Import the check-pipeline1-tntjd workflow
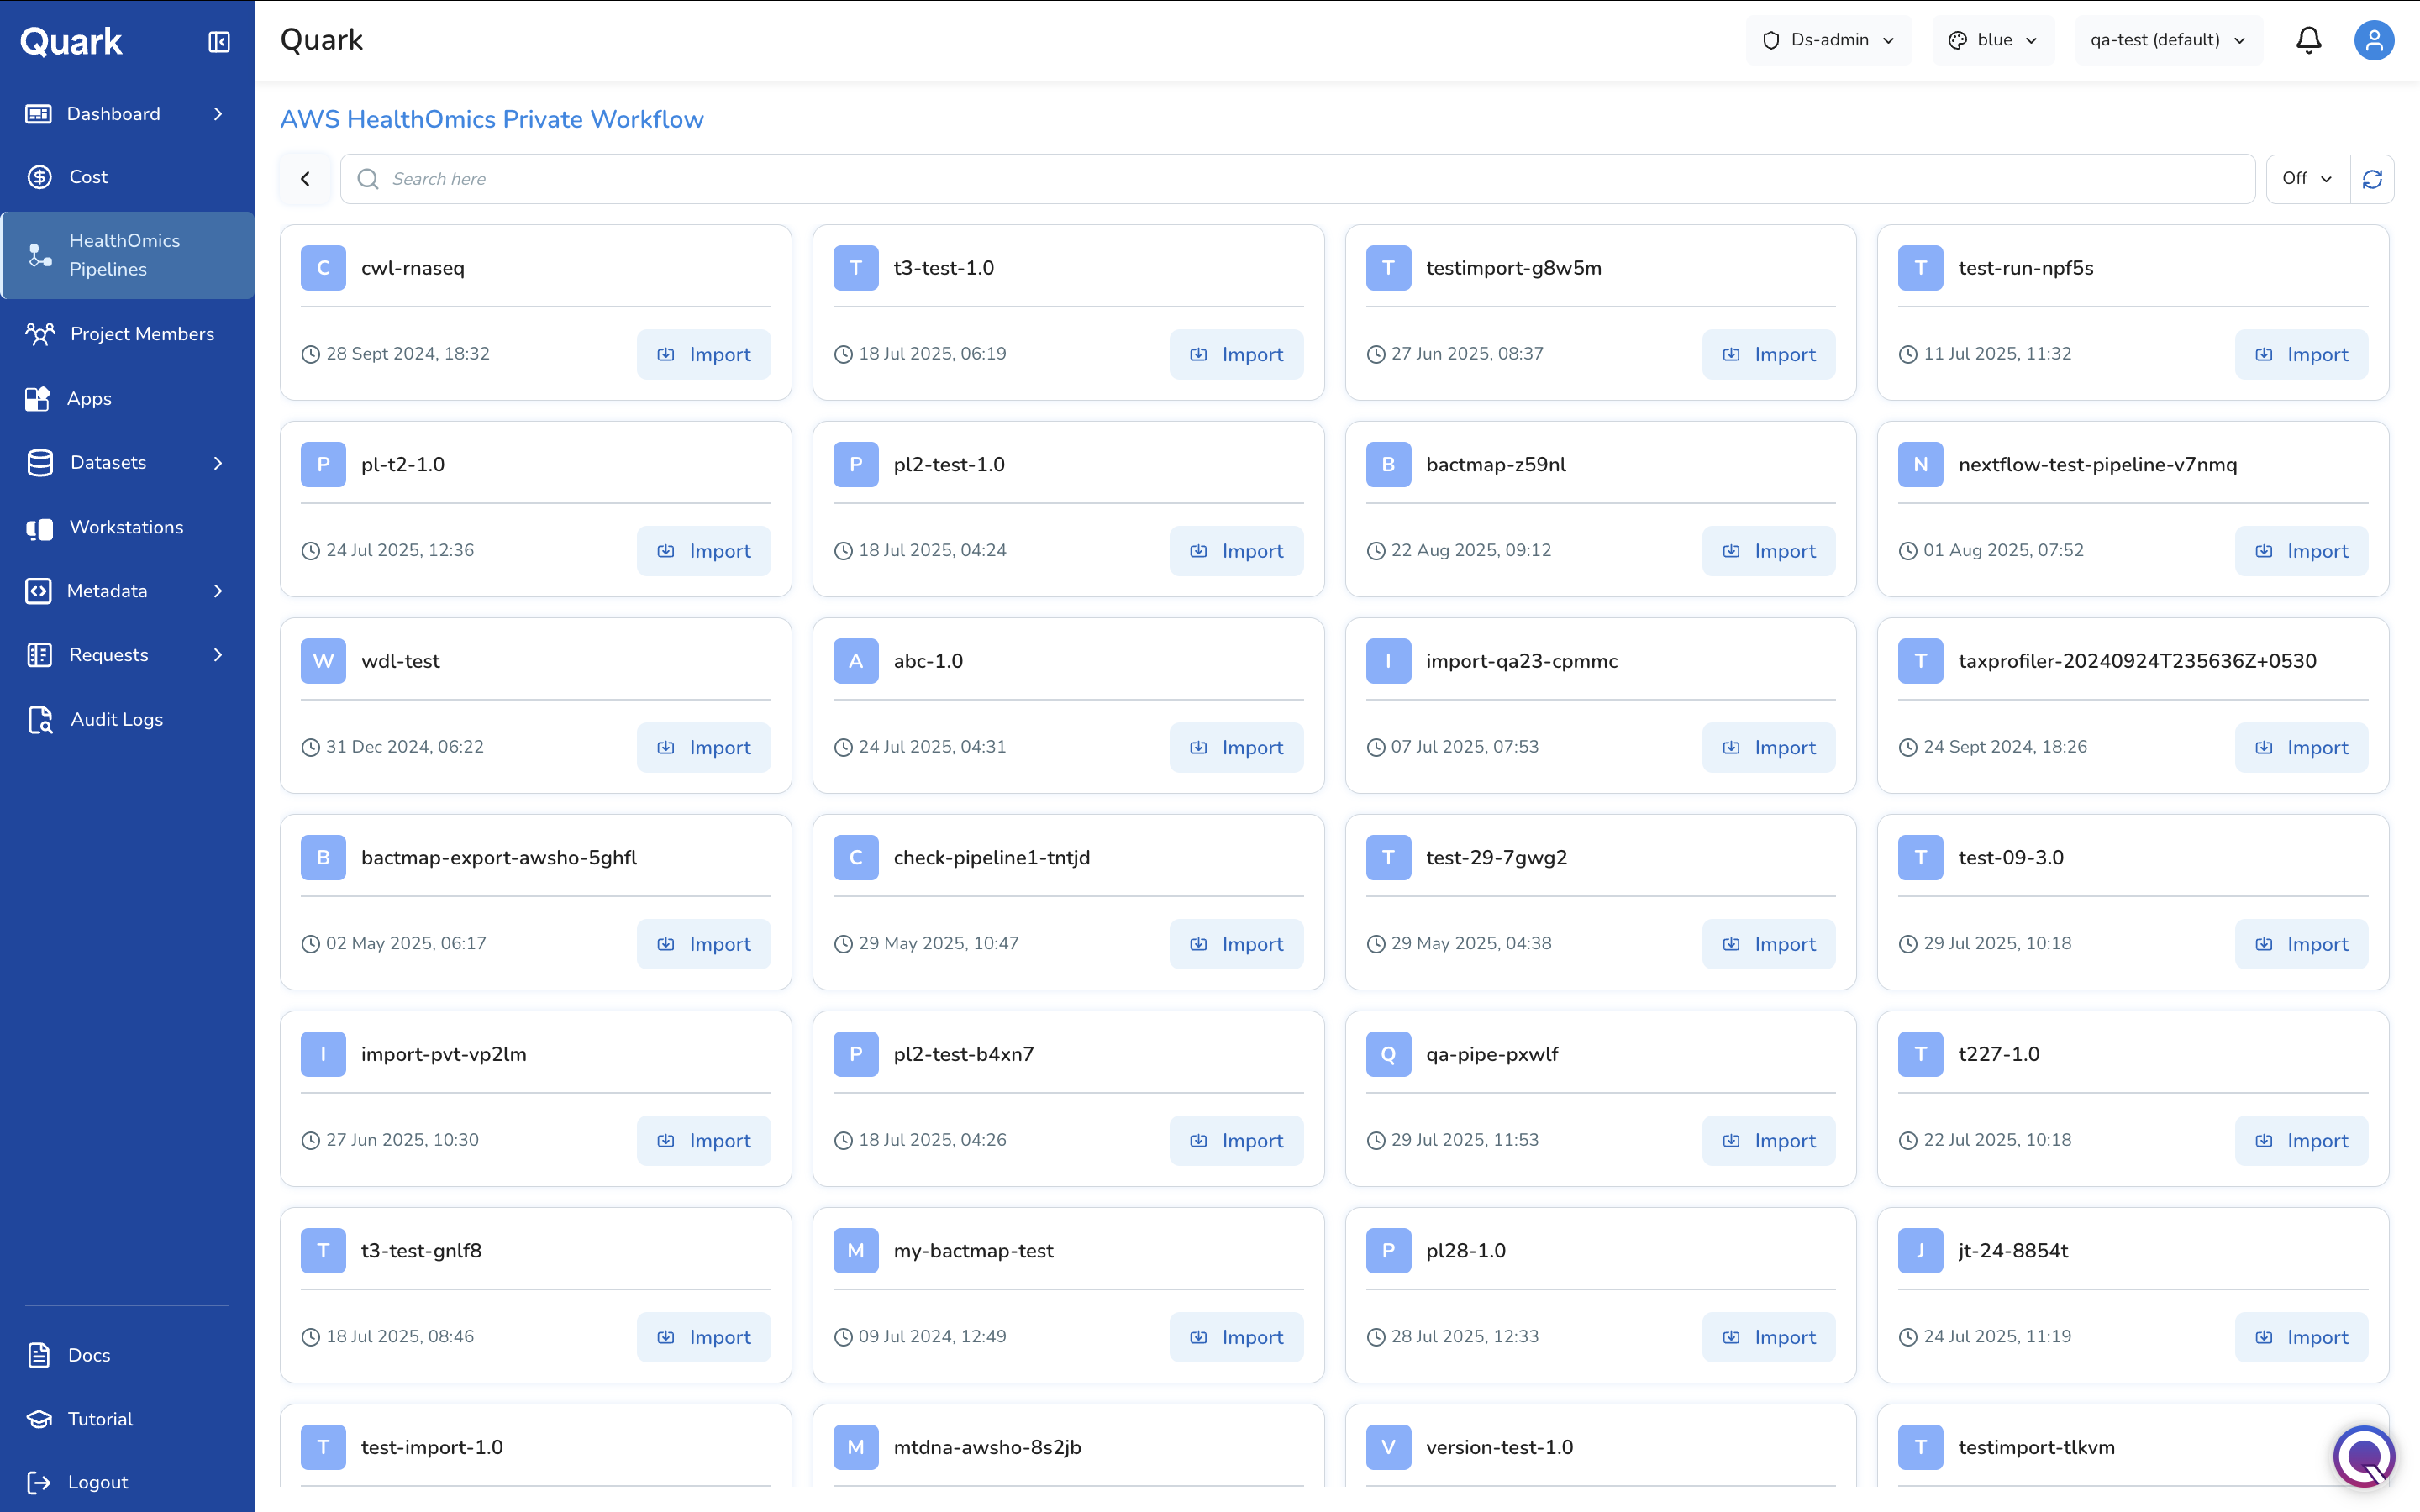Screen dimensions: 2420x1512 1236,944
